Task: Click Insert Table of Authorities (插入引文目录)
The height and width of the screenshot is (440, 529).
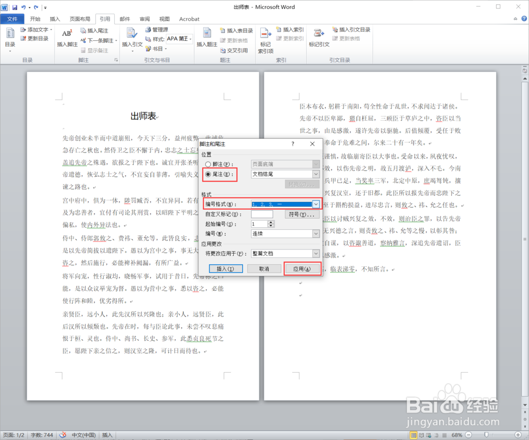Action: click(352, 30)
